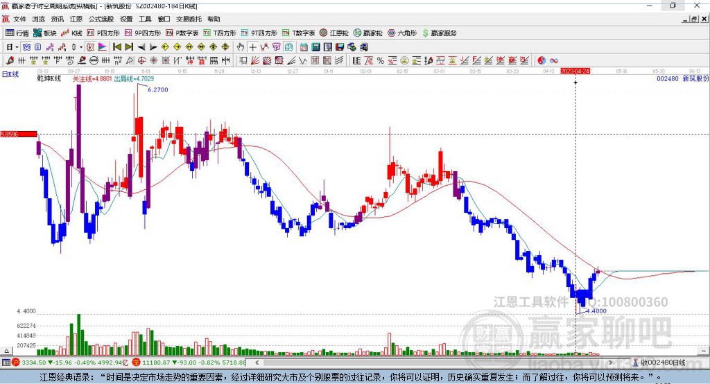Screen dimensions: 710x384
Task: Click the 关注线=4.8801 value
Action: (x=92, y=79)
